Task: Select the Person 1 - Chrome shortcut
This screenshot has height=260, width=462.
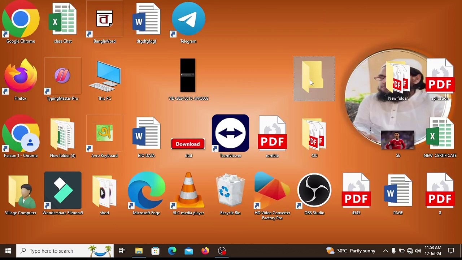Action: click(x=21, y=137)
